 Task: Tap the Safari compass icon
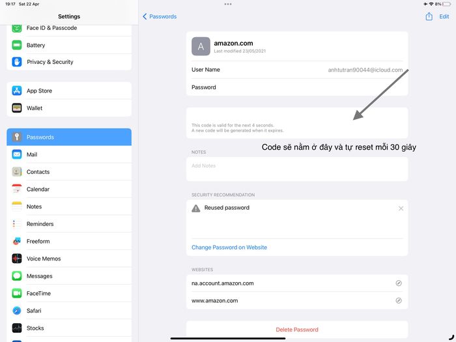coord(17,311)
